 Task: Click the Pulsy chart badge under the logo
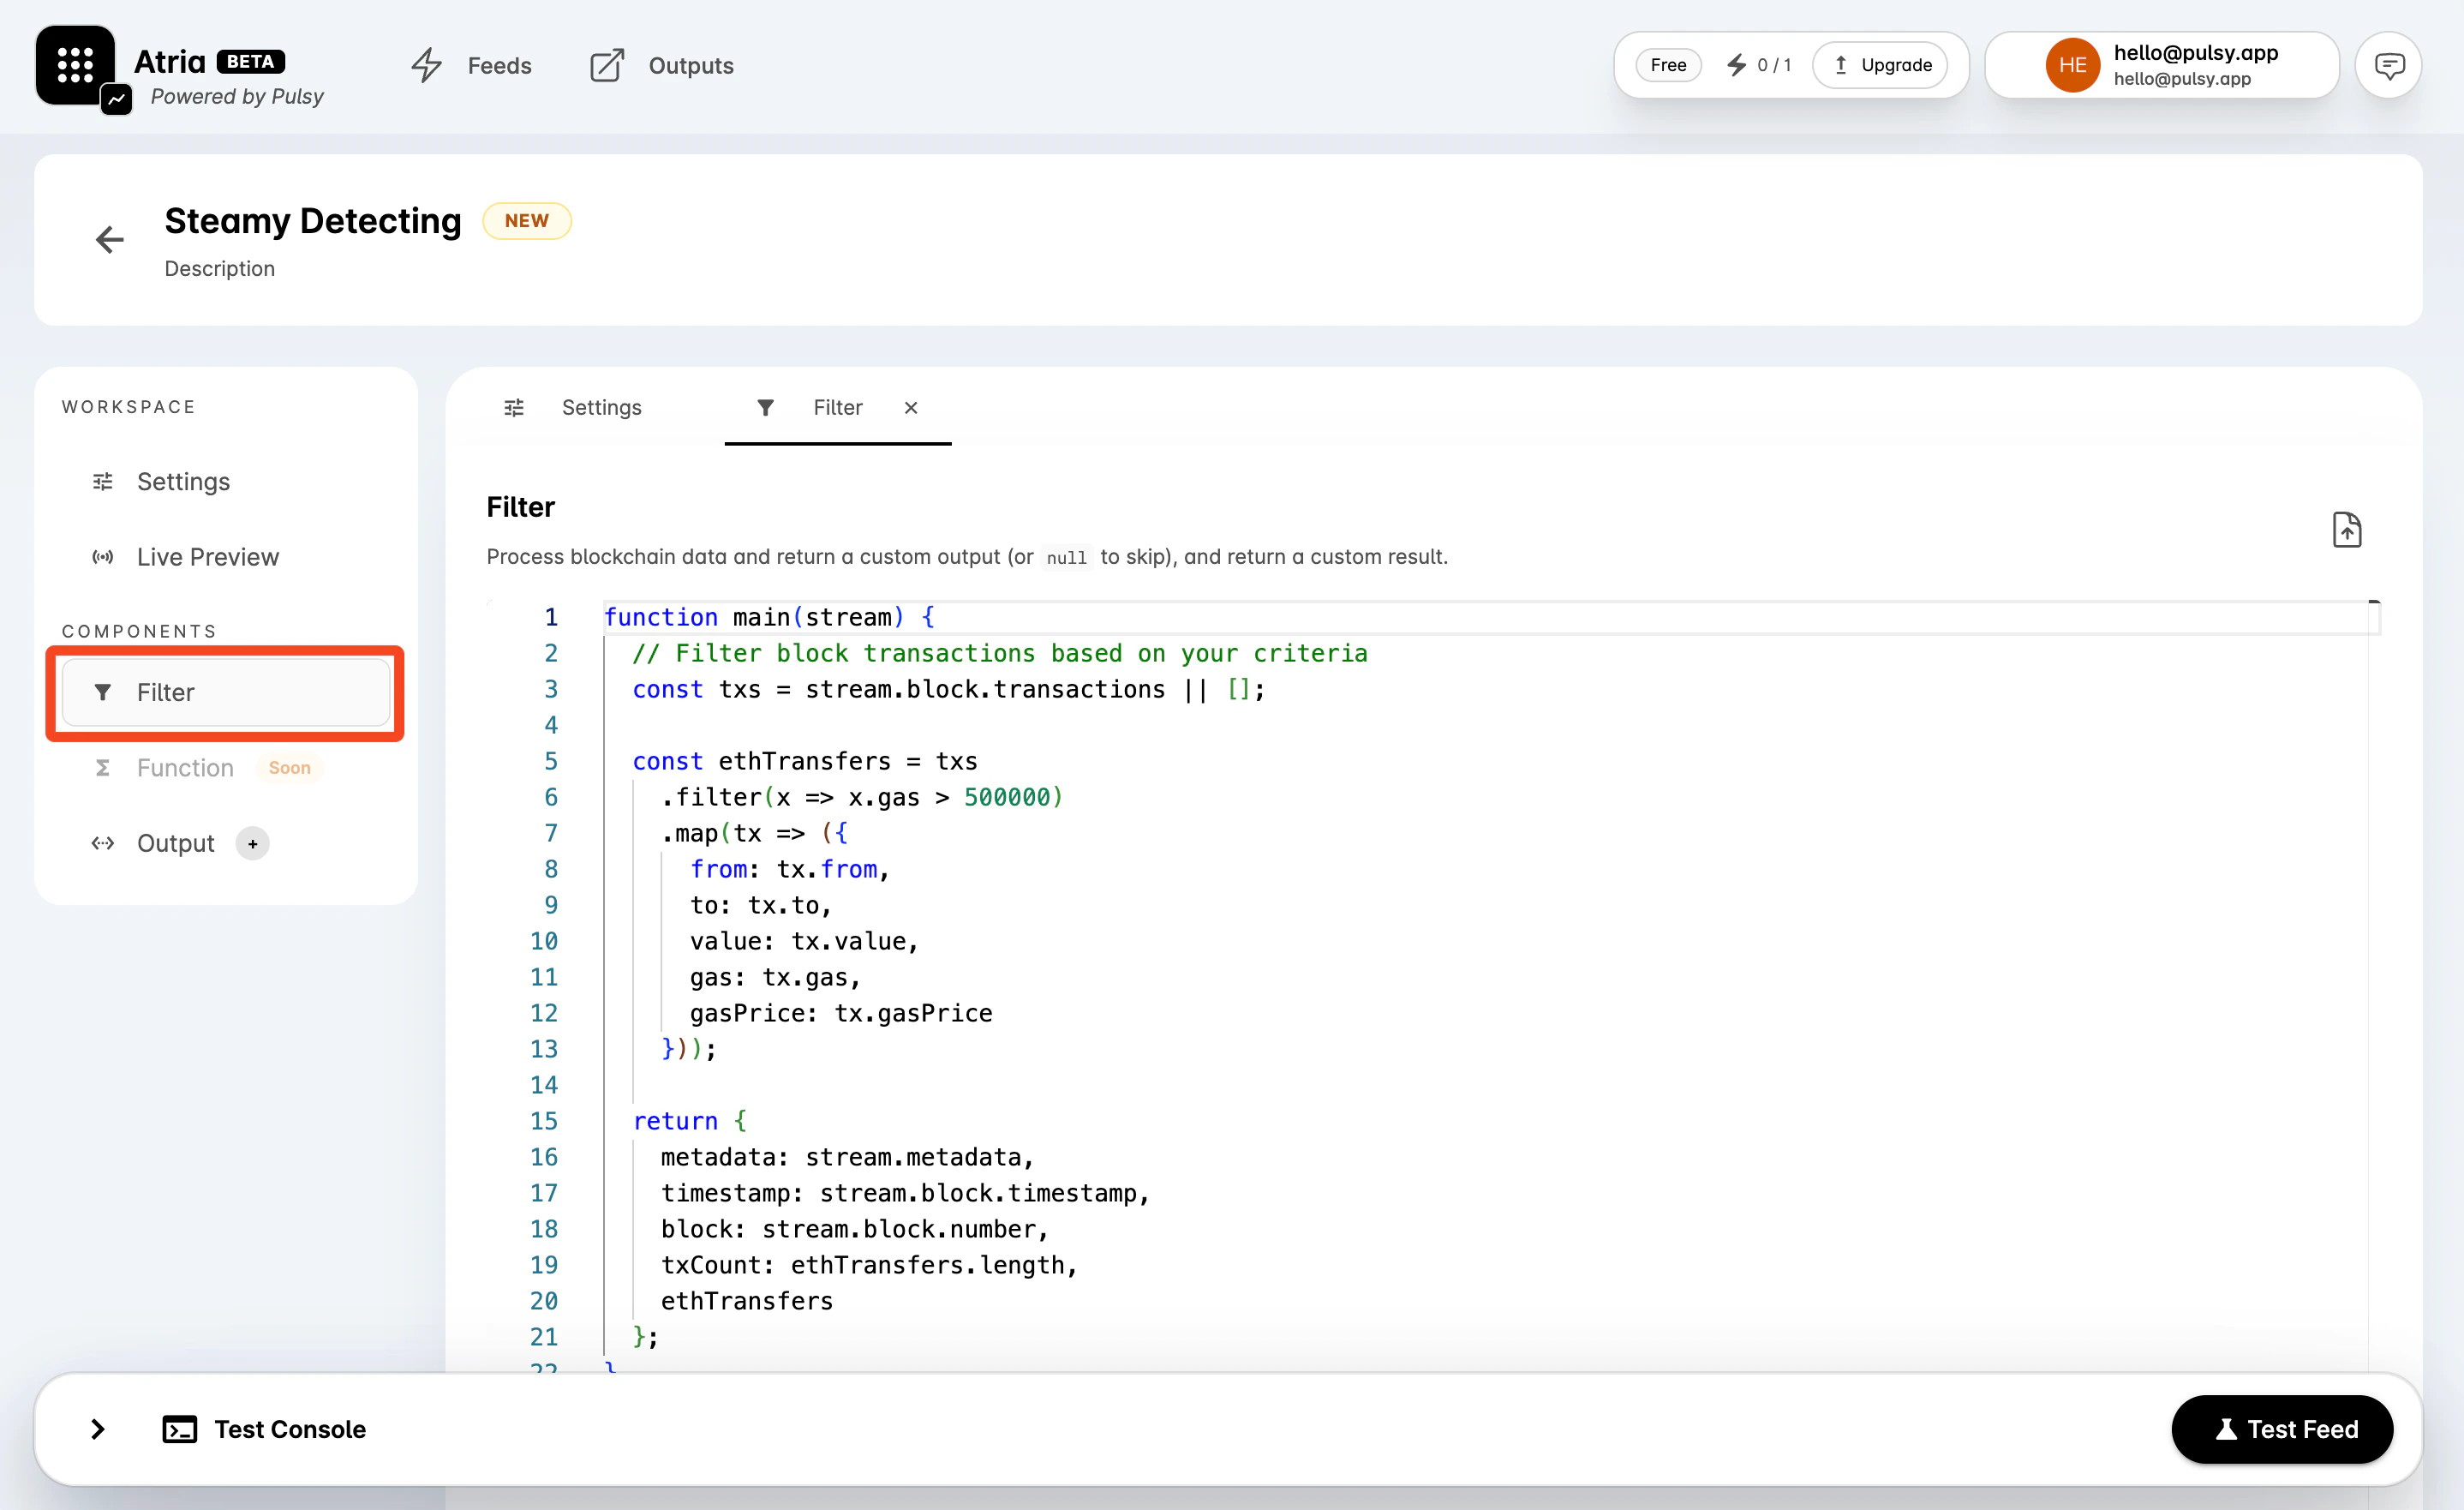point(117,100)
